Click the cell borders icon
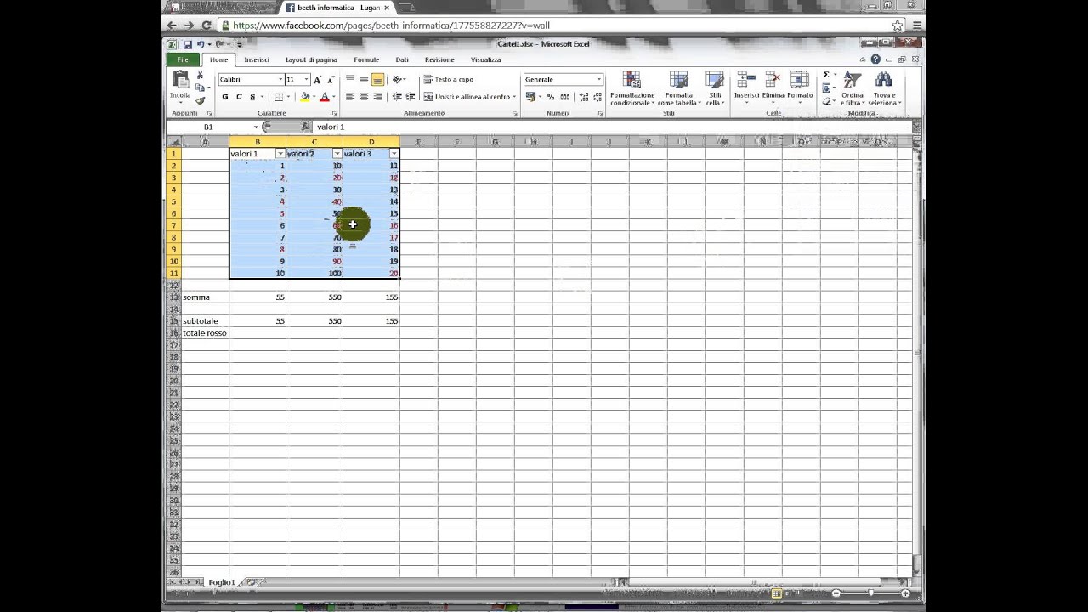 (278, 97)
